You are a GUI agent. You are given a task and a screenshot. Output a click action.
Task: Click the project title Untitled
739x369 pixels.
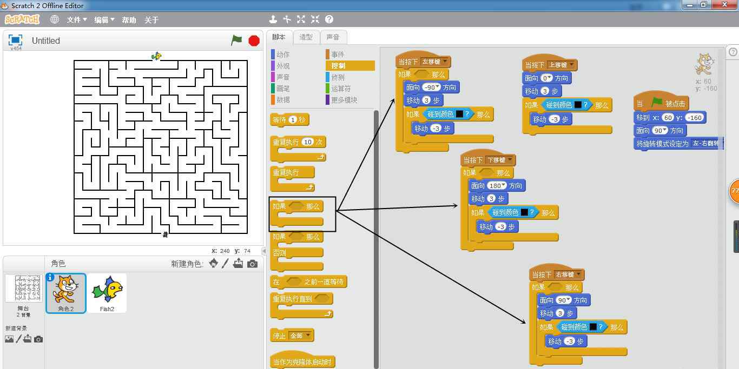tap(46, 41)
